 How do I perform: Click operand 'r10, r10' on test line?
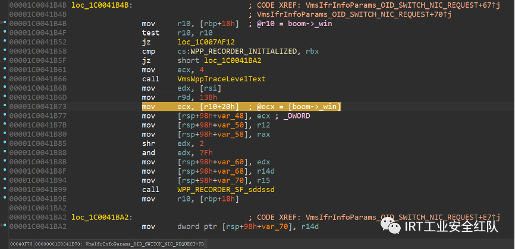(x=195, y=33)
